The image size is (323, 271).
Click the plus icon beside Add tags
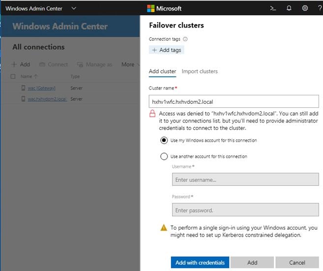coord(154,50)
